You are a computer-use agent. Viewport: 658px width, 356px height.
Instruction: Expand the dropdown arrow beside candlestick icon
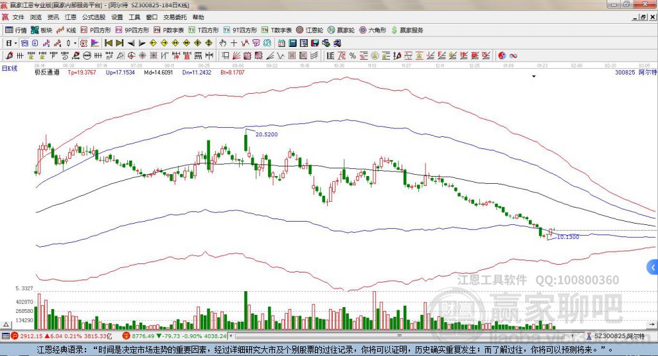coord(75,43)
